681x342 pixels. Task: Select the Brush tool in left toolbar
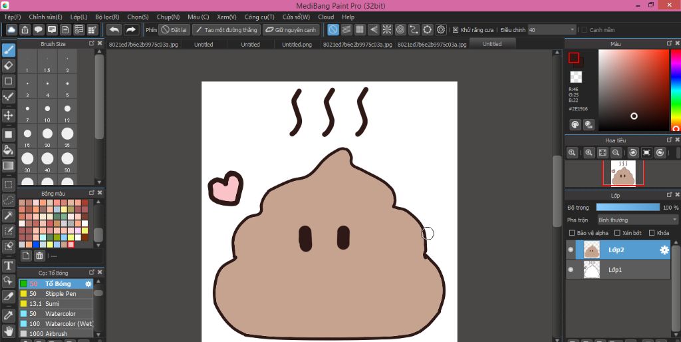point(8,51)
